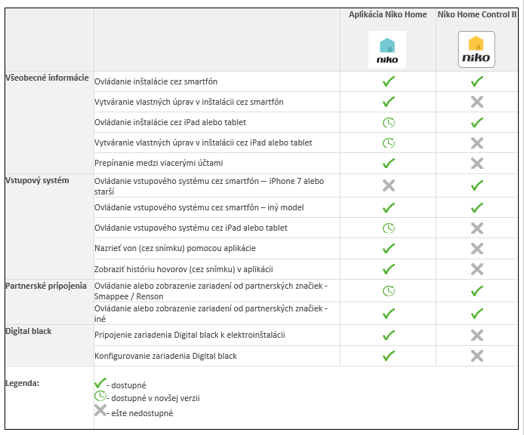Click the clock icon in the legend

click(99, 397)
